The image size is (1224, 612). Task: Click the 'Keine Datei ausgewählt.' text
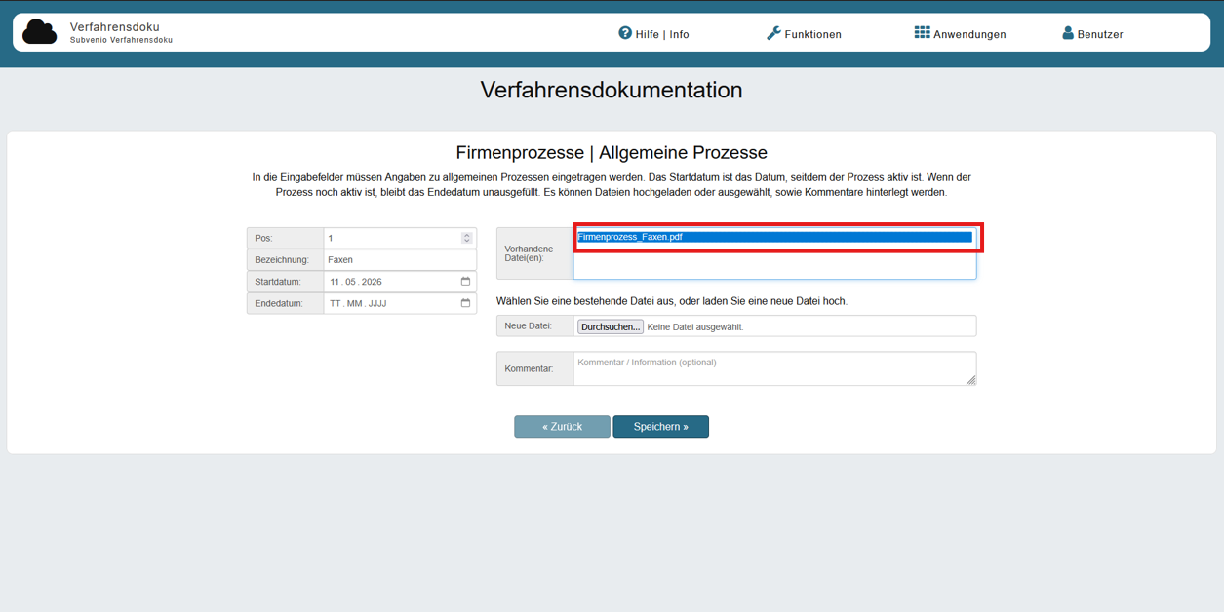(695, 327)
